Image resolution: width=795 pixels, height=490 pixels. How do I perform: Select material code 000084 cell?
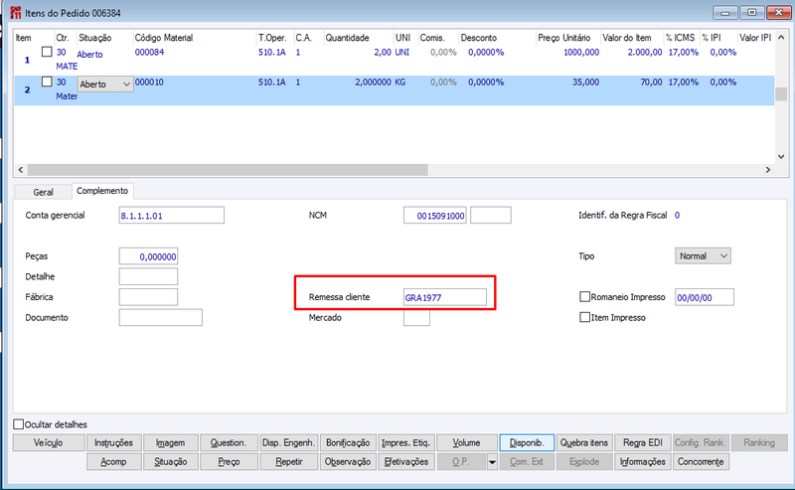click(x=150, y=52)
